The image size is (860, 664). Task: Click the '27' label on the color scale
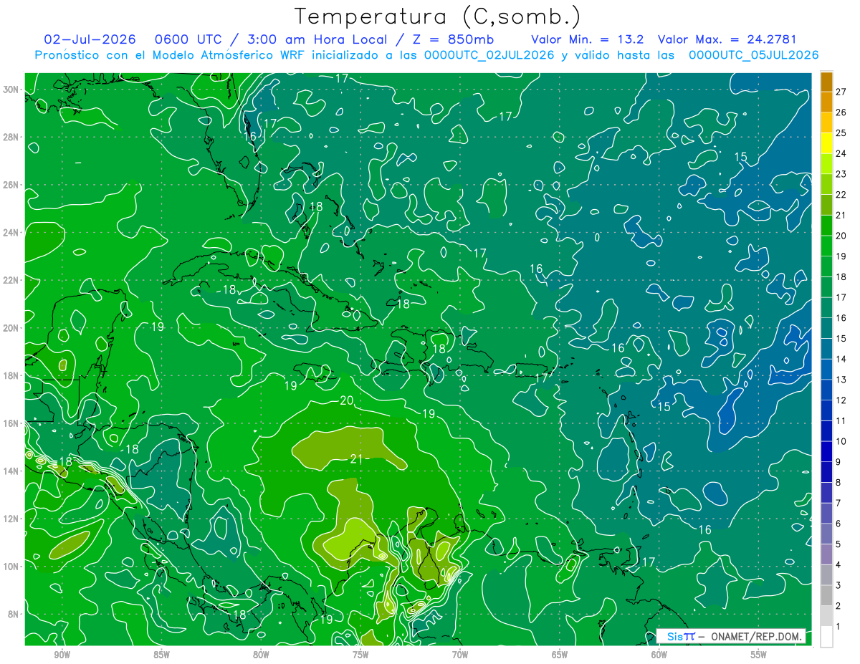click(841, 92)
